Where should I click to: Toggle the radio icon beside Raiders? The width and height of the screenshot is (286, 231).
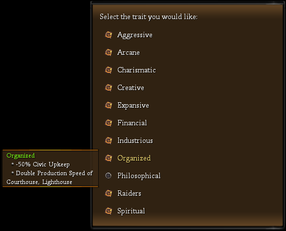(x=109, y=193)
